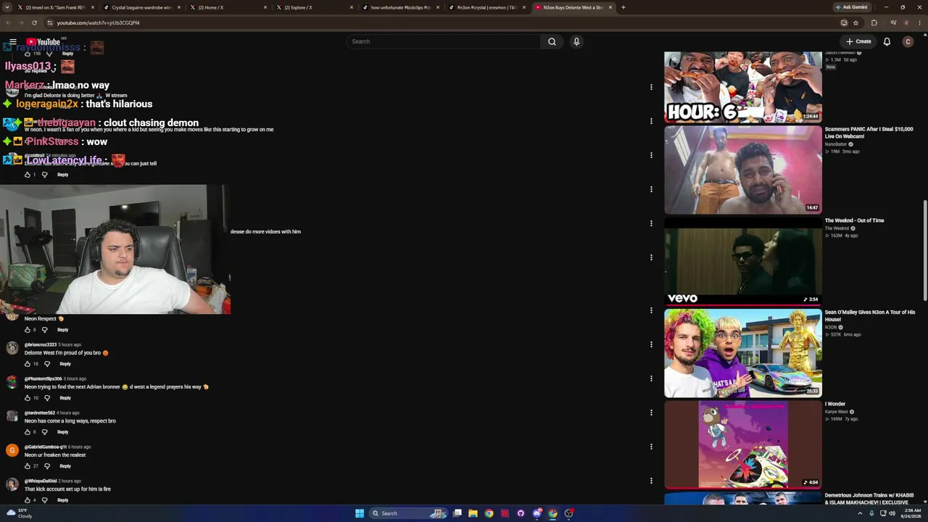Switch to the '(2) Home / X' tab

click(228, 7)
